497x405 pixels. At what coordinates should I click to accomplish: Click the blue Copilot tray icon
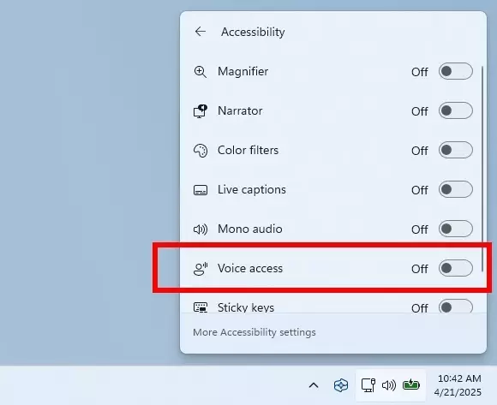(341, 385)
